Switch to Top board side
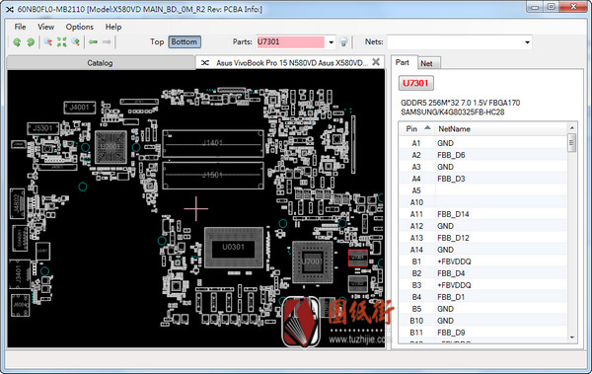This screenshot has height=374, width=592. click(157, 41)
